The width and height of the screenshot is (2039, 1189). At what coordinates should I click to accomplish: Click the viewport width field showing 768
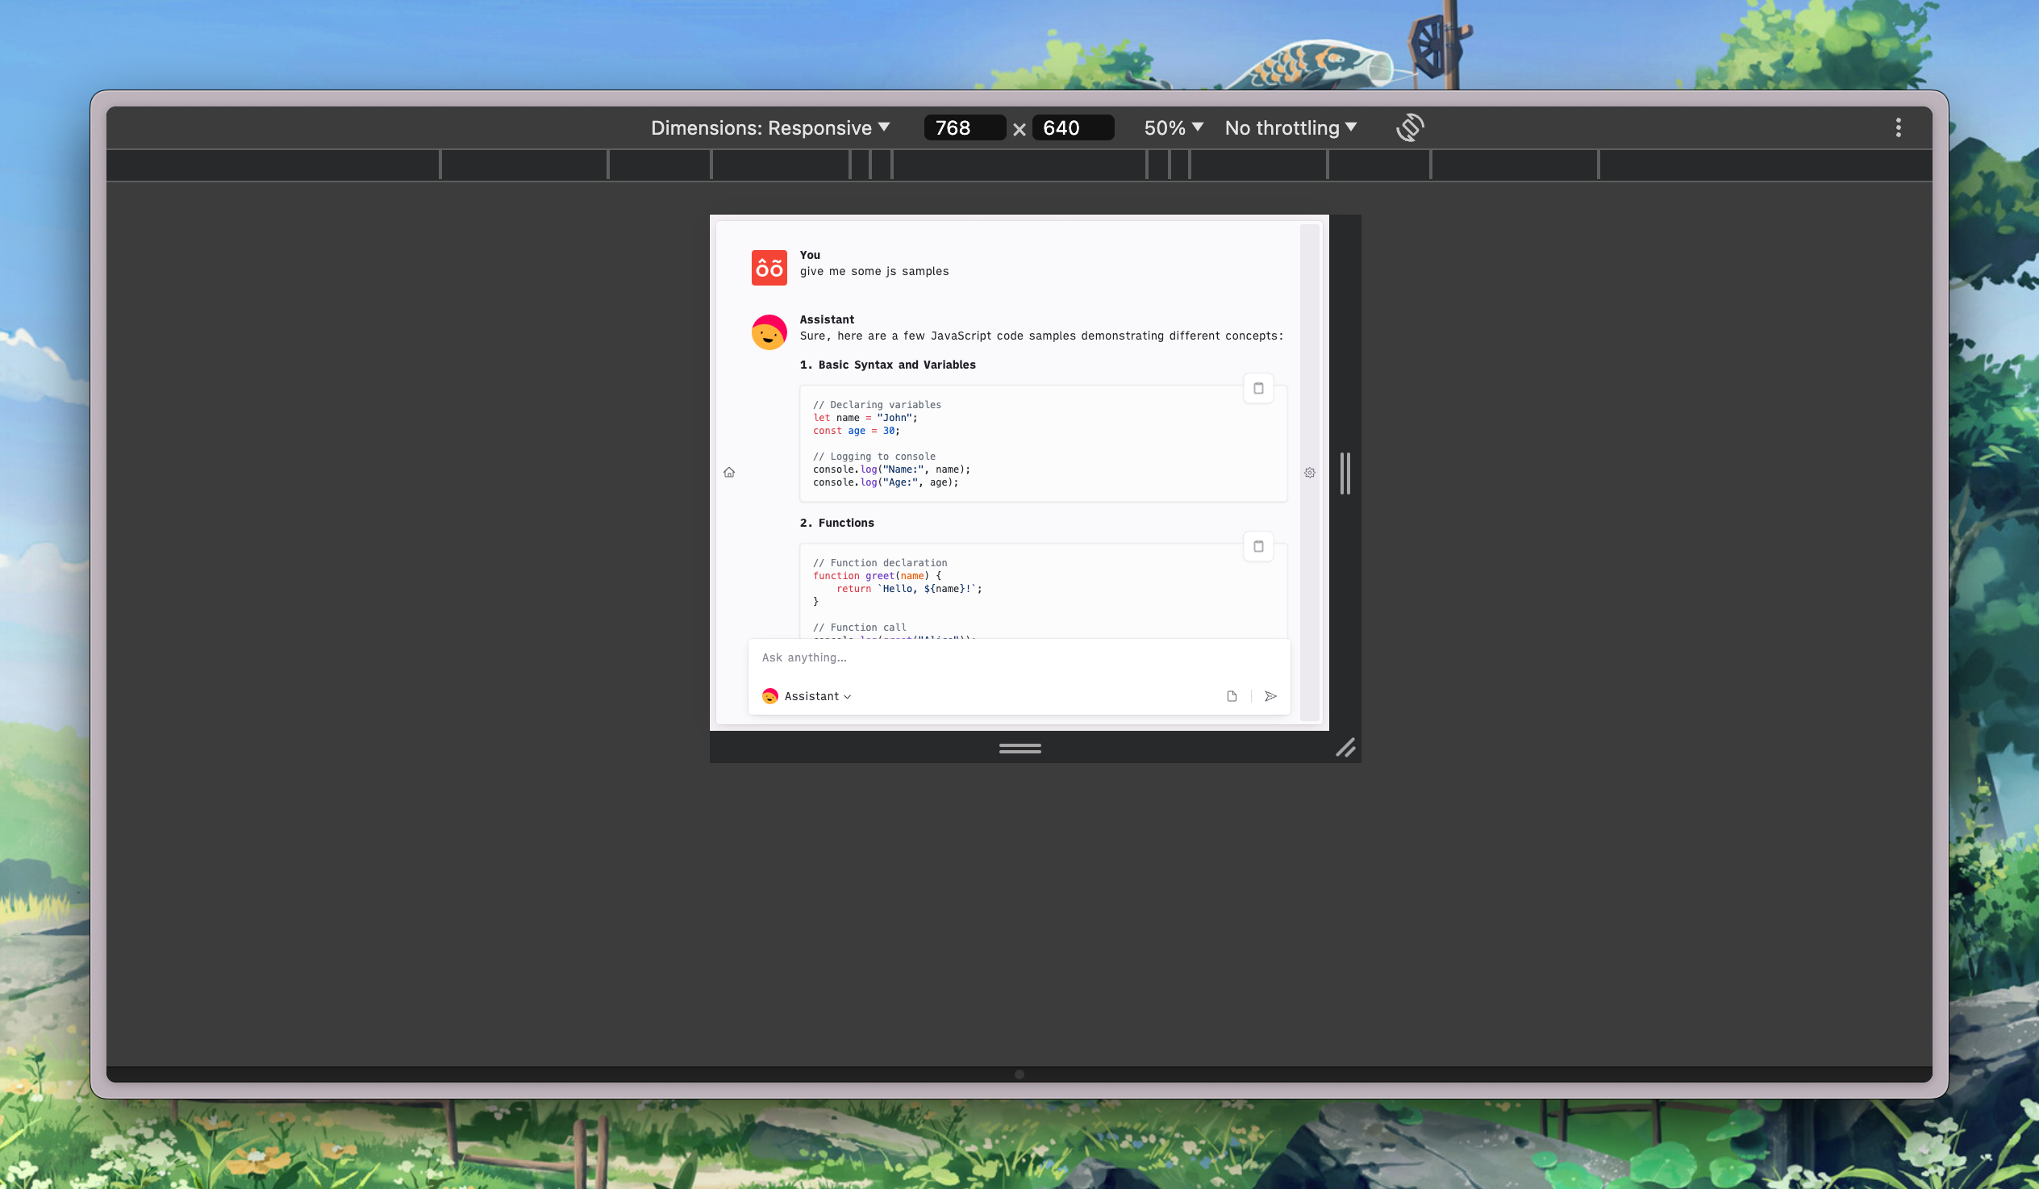[x=965, y=128]
